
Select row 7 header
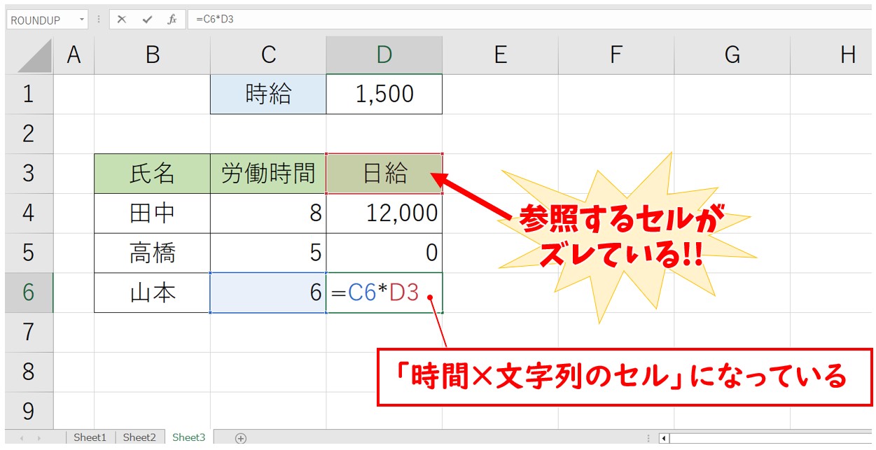coord(29,332)
